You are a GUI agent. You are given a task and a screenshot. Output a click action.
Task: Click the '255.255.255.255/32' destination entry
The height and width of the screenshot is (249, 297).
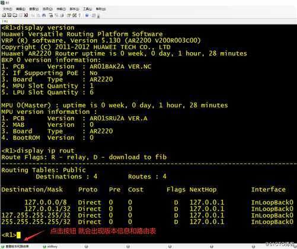click(x=36, y=222)
